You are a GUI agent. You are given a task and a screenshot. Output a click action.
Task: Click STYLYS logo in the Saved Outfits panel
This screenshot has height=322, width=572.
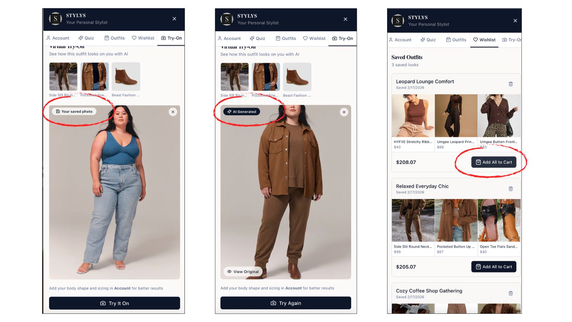tap(398, 21)
